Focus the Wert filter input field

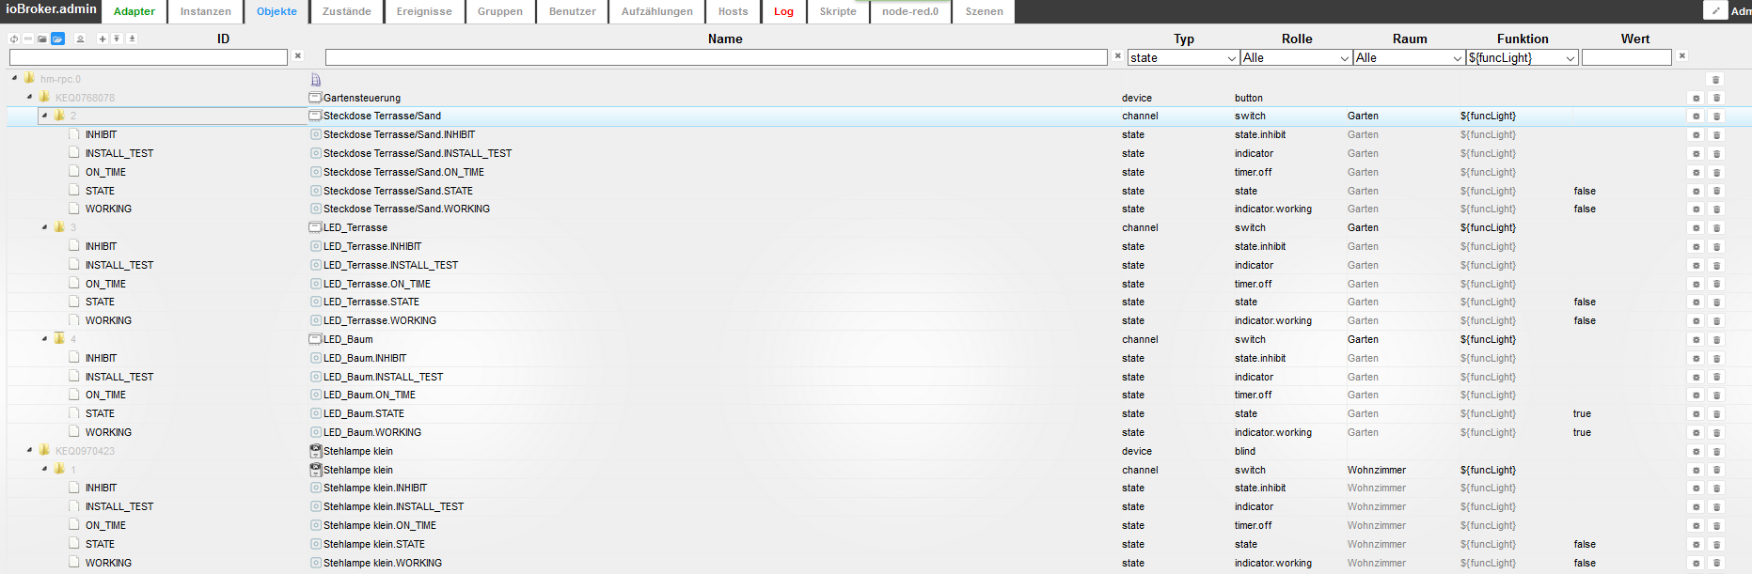pyautogui.click(x=1627, y=57)
